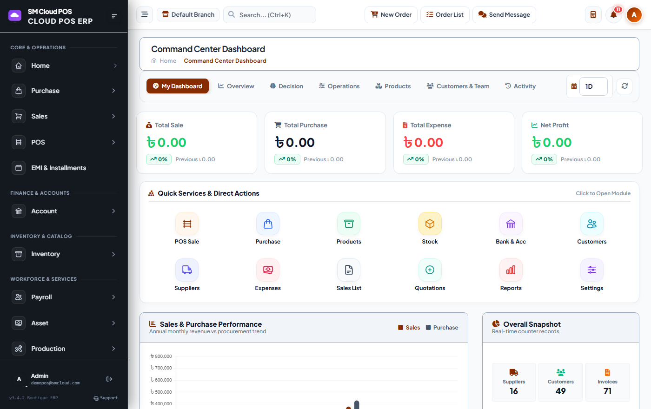
Task: Toggle the Sales series in chart legend
Action: coord(409,328)
